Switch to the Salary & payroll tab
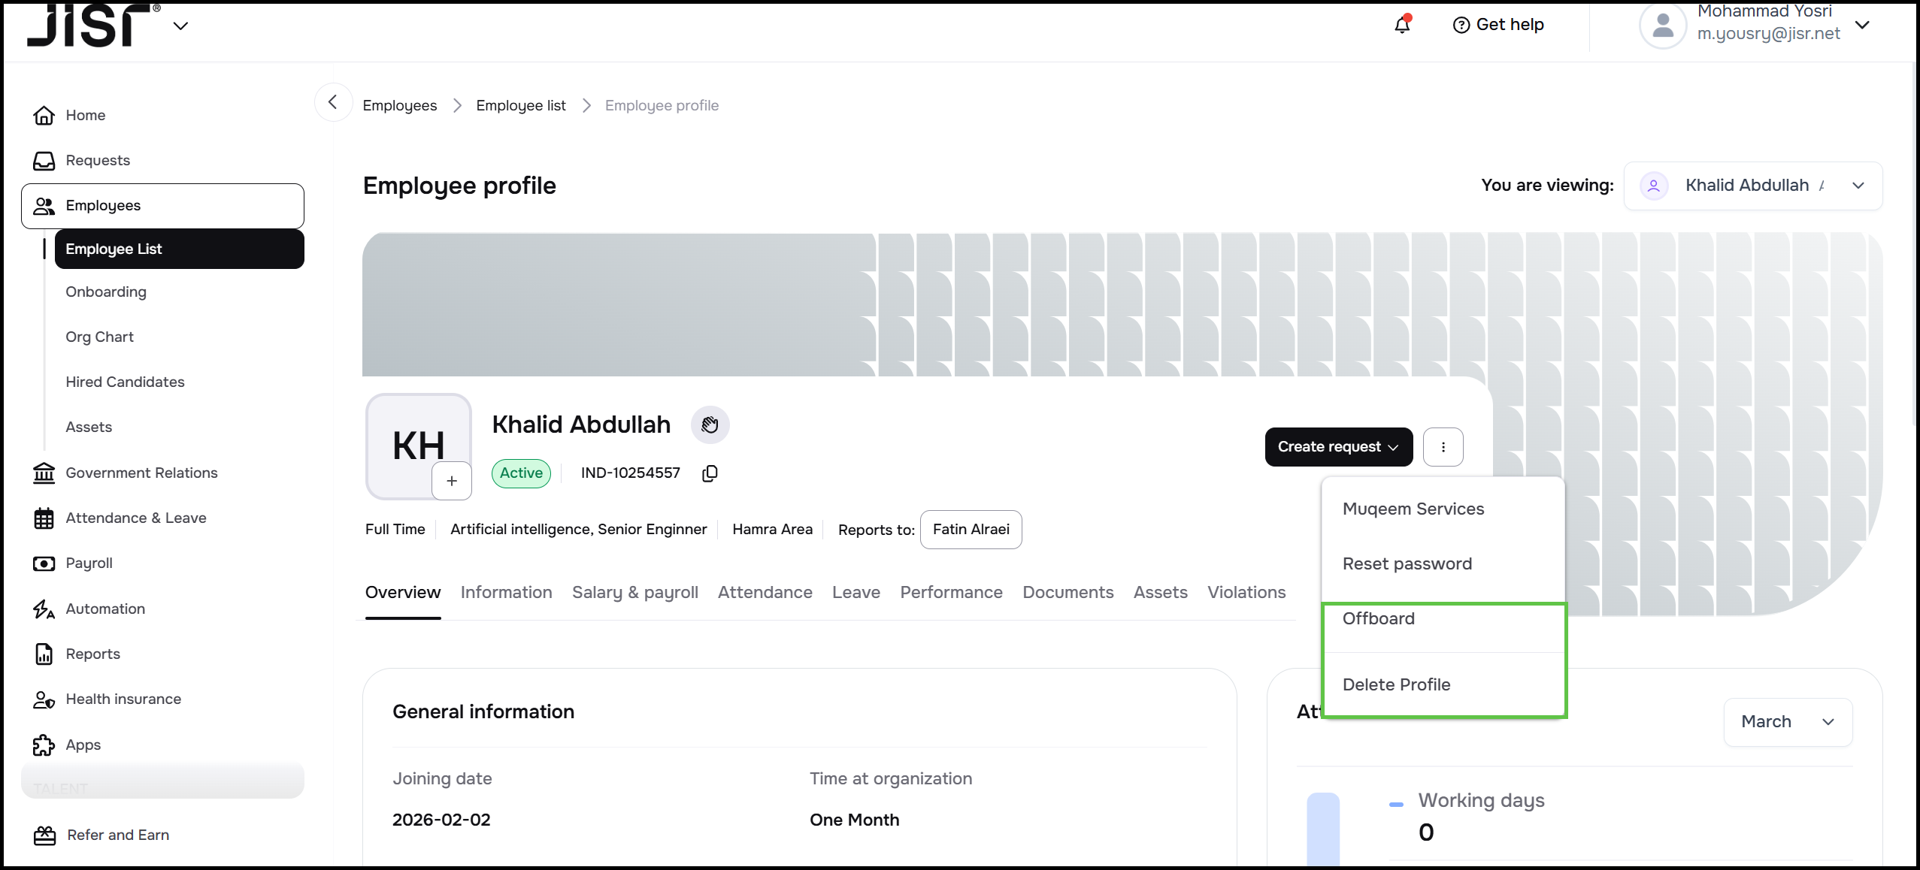The width and height of the screenshot is (1920, 870). pyautogui.click(x=634, y=593)
